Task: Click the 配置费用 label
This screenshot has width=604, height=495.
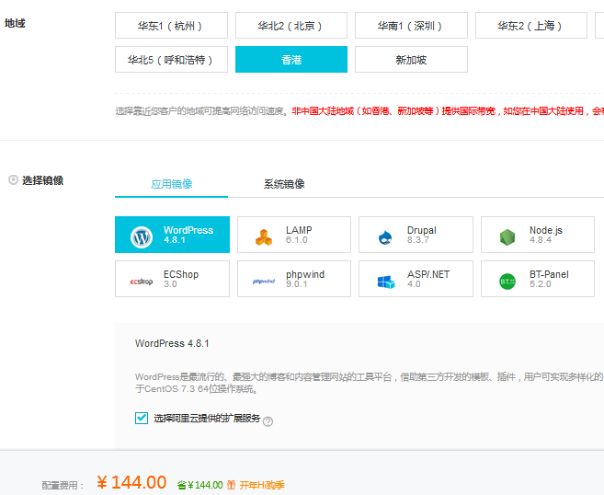Action: click(x=63, y=486)
